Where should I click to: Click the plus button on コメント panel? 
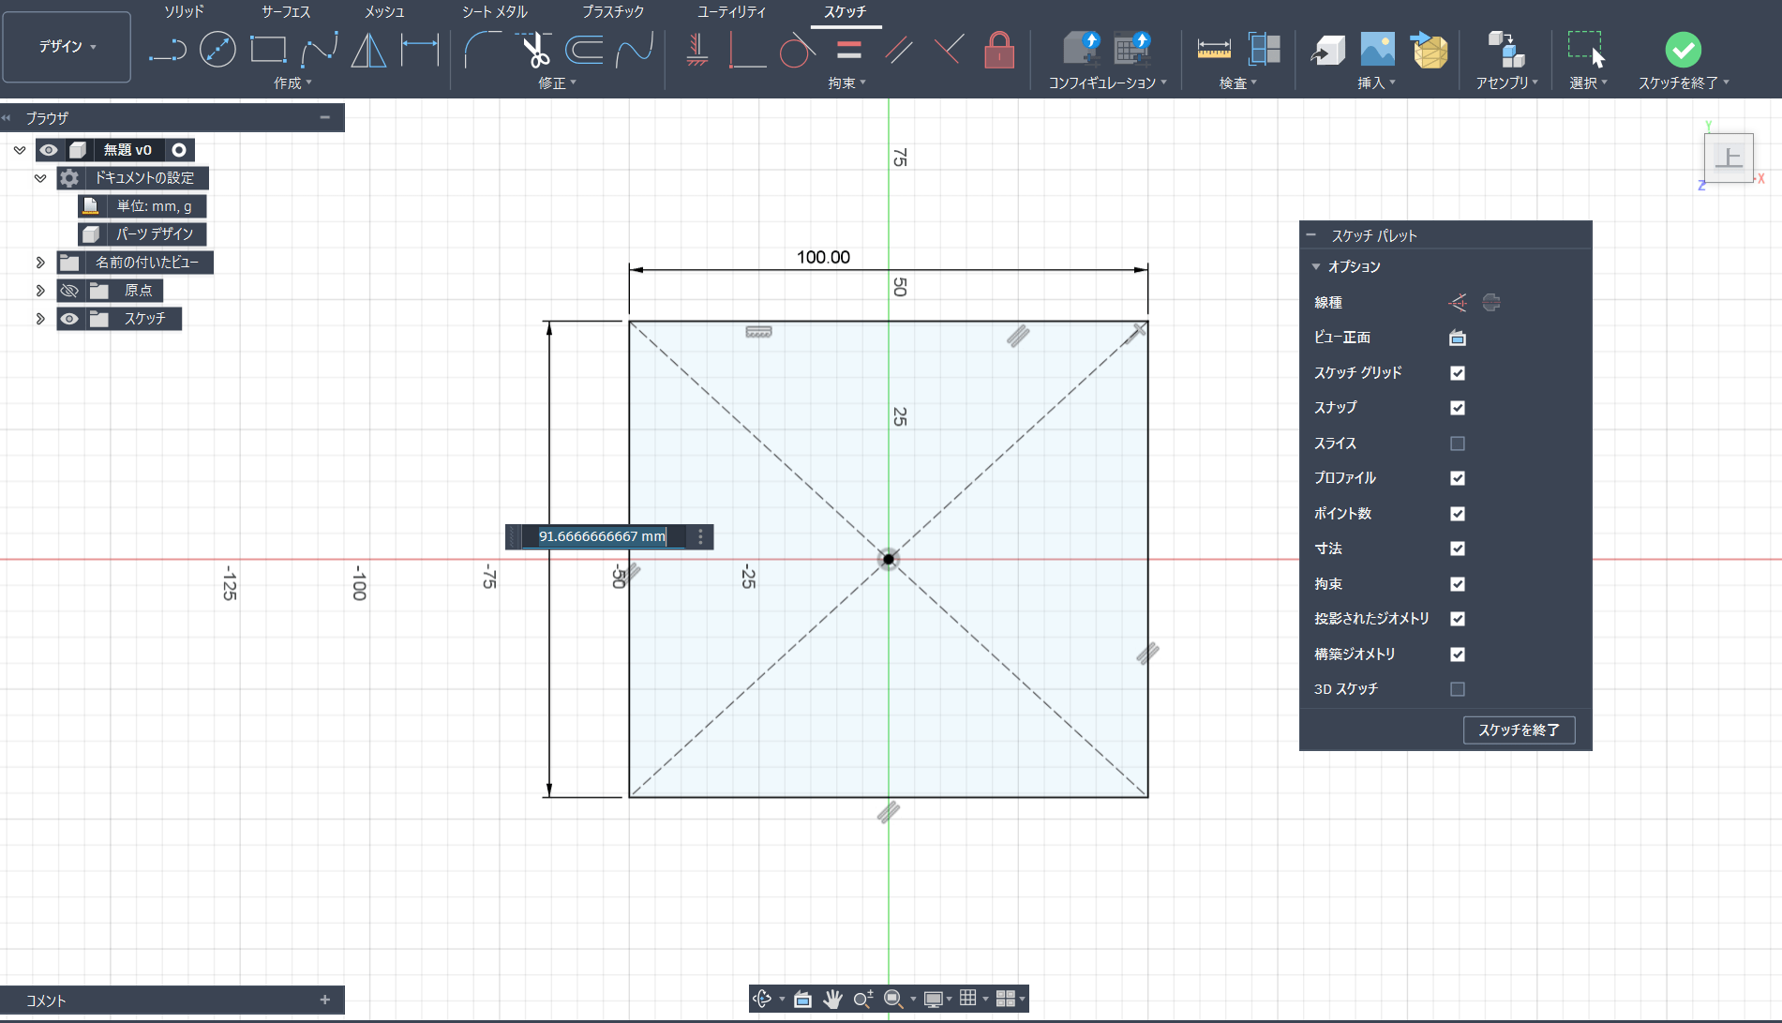325,1000
